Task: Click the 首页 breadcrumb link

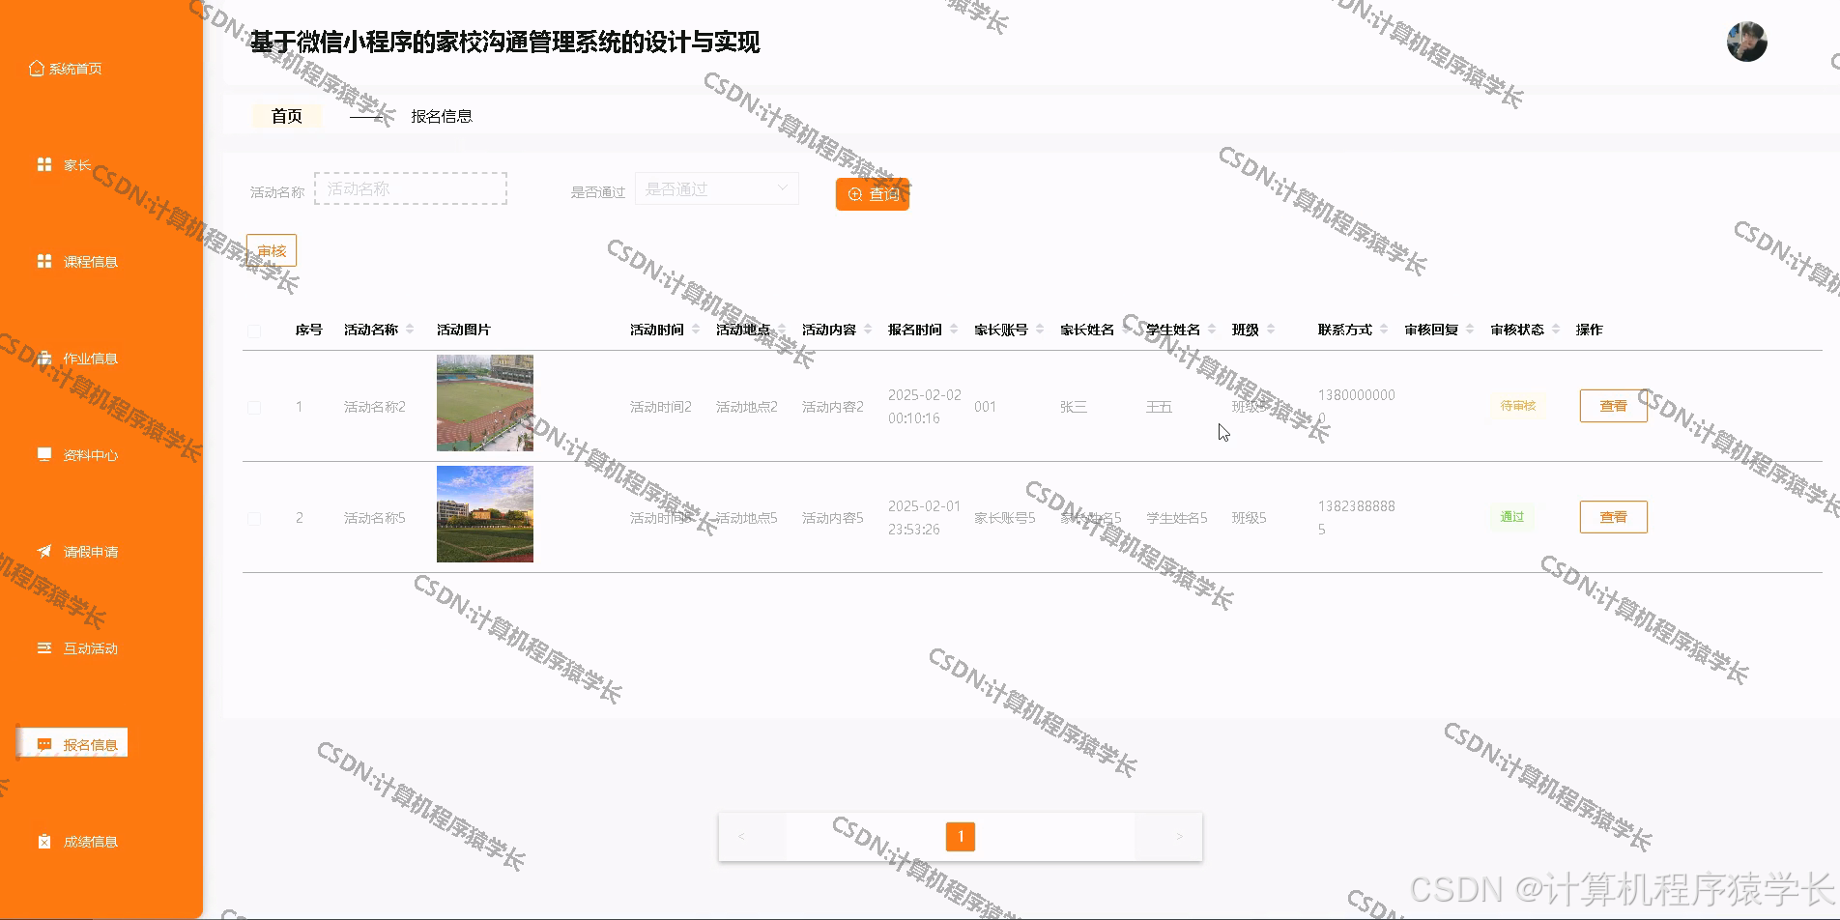Action: click(287, 116)
